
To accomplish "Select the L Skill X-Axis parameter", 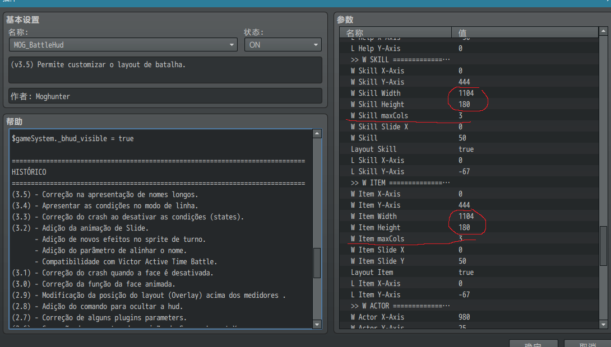I will point(469,160).
